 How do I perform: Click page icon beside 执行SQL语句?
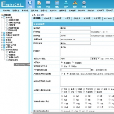pyautogui.click(x=7, y=60)
